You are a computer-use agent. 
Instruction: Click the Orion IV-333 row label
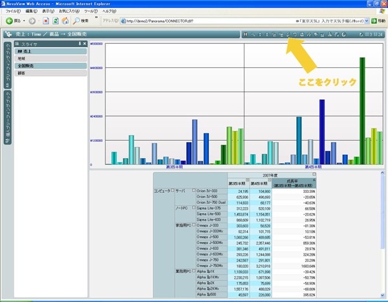[211, 192]
